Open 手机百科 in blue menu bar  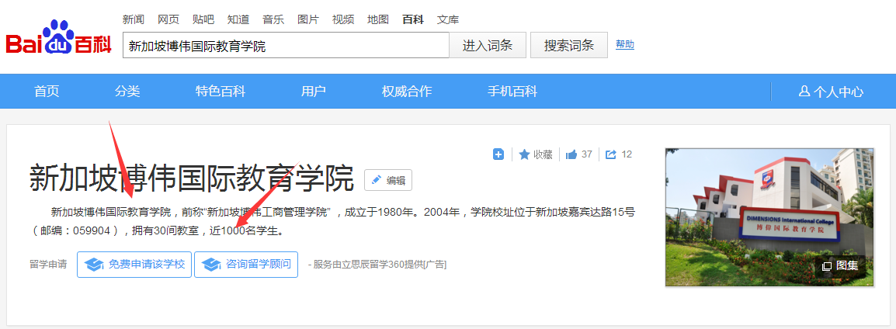(x=512, y=92)
